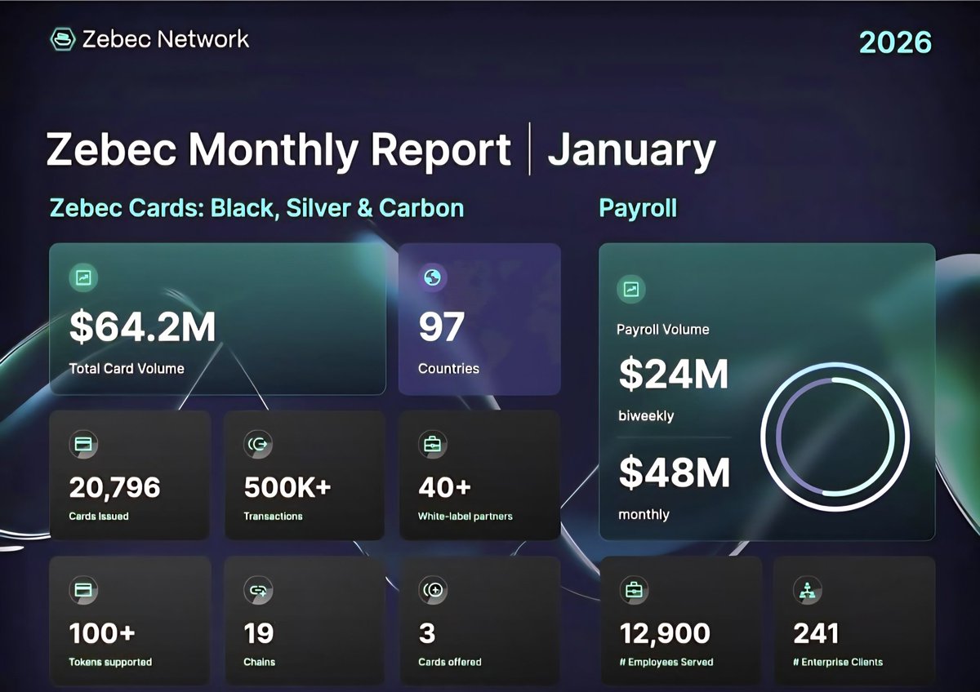Viewport: 980px width, 692px height.
Task: Click the '100+' value
Action: [x=102, y=633]
